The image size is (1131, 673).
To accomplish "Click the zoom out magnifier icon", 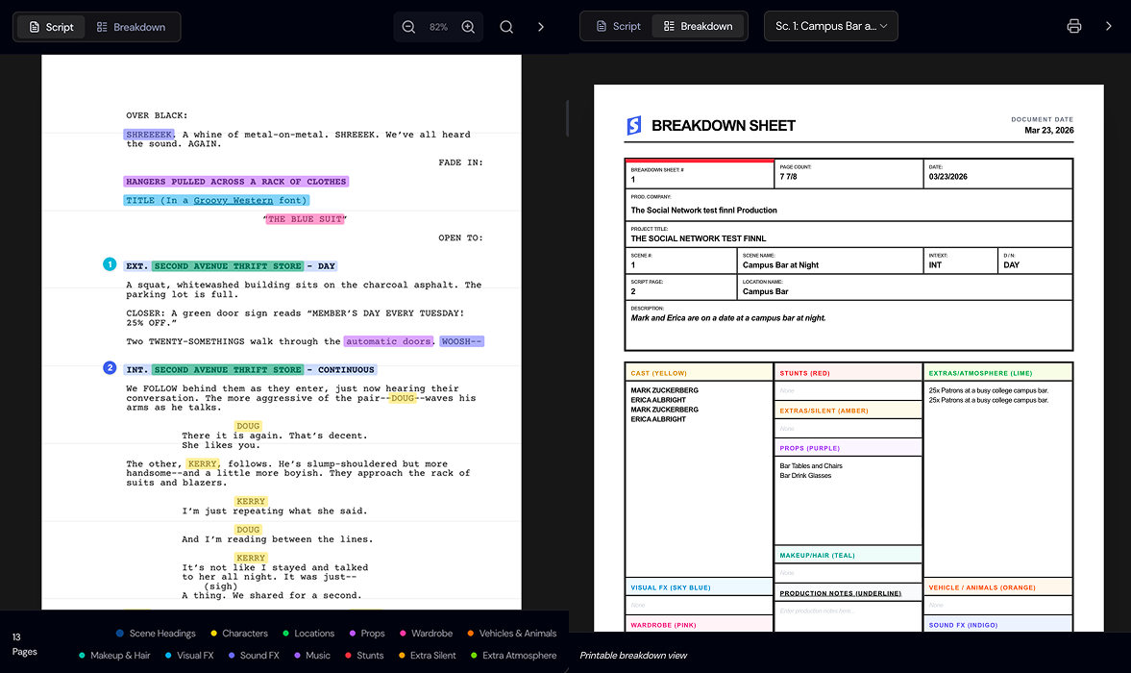I will [408, 27].
